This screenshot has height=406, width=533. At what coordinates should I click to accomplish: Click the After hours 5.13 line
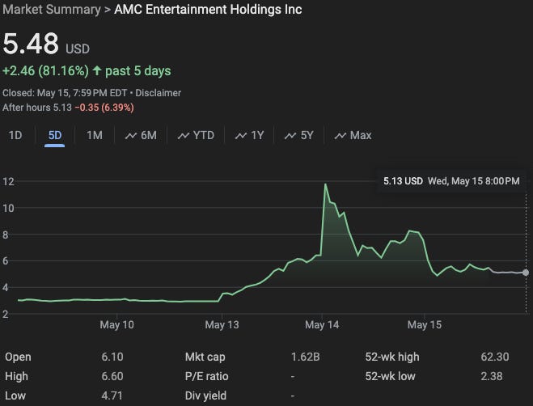click(37, 108)
